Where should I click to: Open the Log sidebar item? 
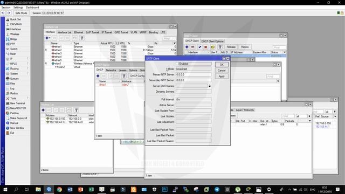12,88
